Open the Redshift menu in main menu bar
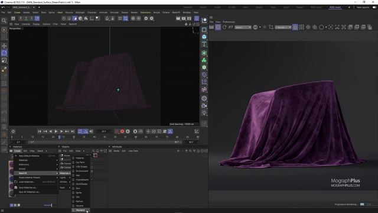 click(x=176, y=12)
